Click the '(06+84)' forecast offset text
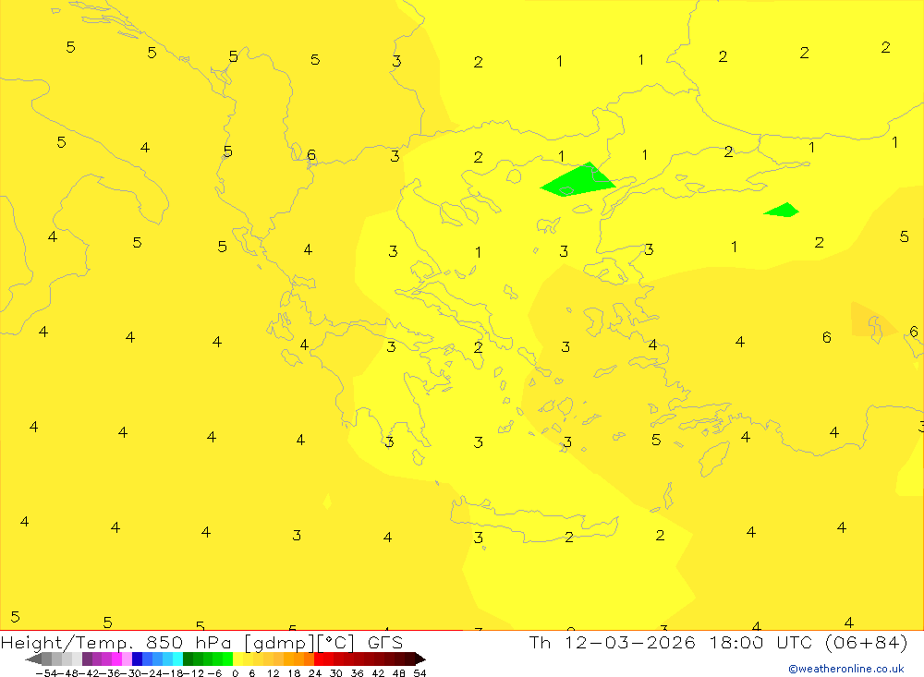 867,642
